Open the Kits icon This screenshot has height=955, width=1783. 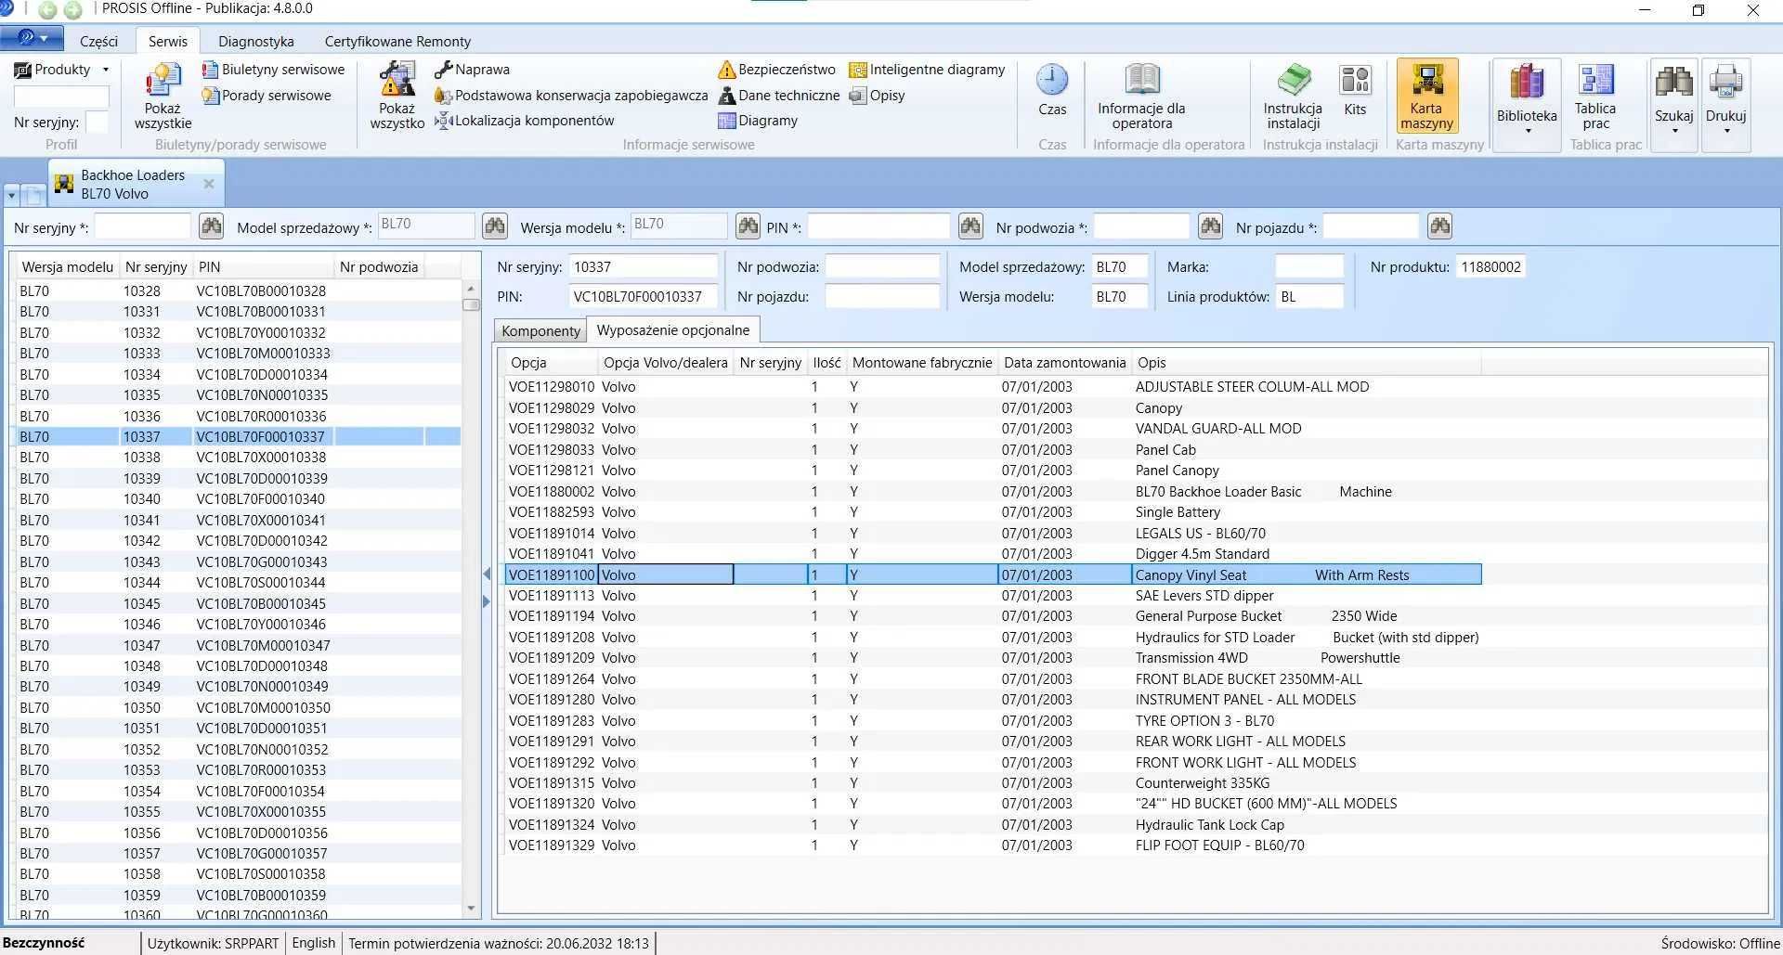(x=1355, y=90)
